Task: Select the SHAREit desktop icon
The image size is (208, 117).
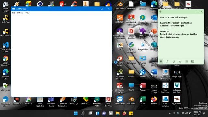Action: pyautogui.click(x=143, y=73)
